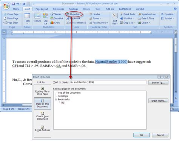Insert a Bookmark

click(73, 18)
